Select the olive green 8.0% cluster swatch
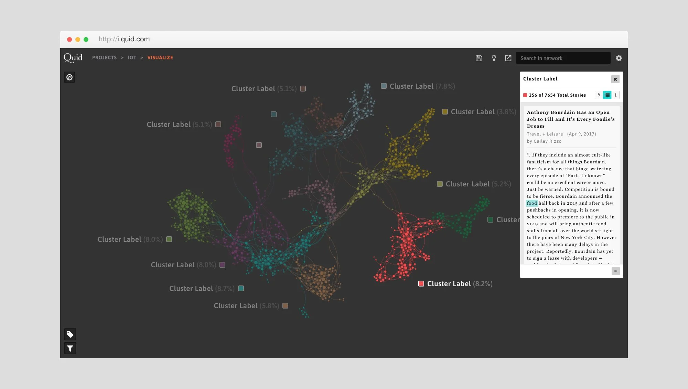 click(x=169, y=239)
